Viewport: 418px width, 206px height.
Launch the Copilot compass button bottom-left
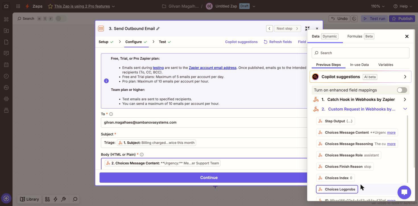[x=6, y=198]
